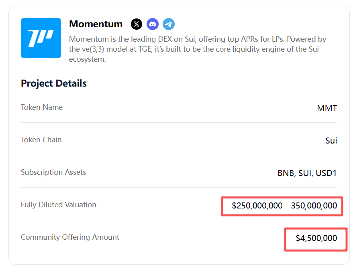Viewport: 355px width, 265px height.
Task: Click the Project Details heading
Action: [x=54, y=83]
